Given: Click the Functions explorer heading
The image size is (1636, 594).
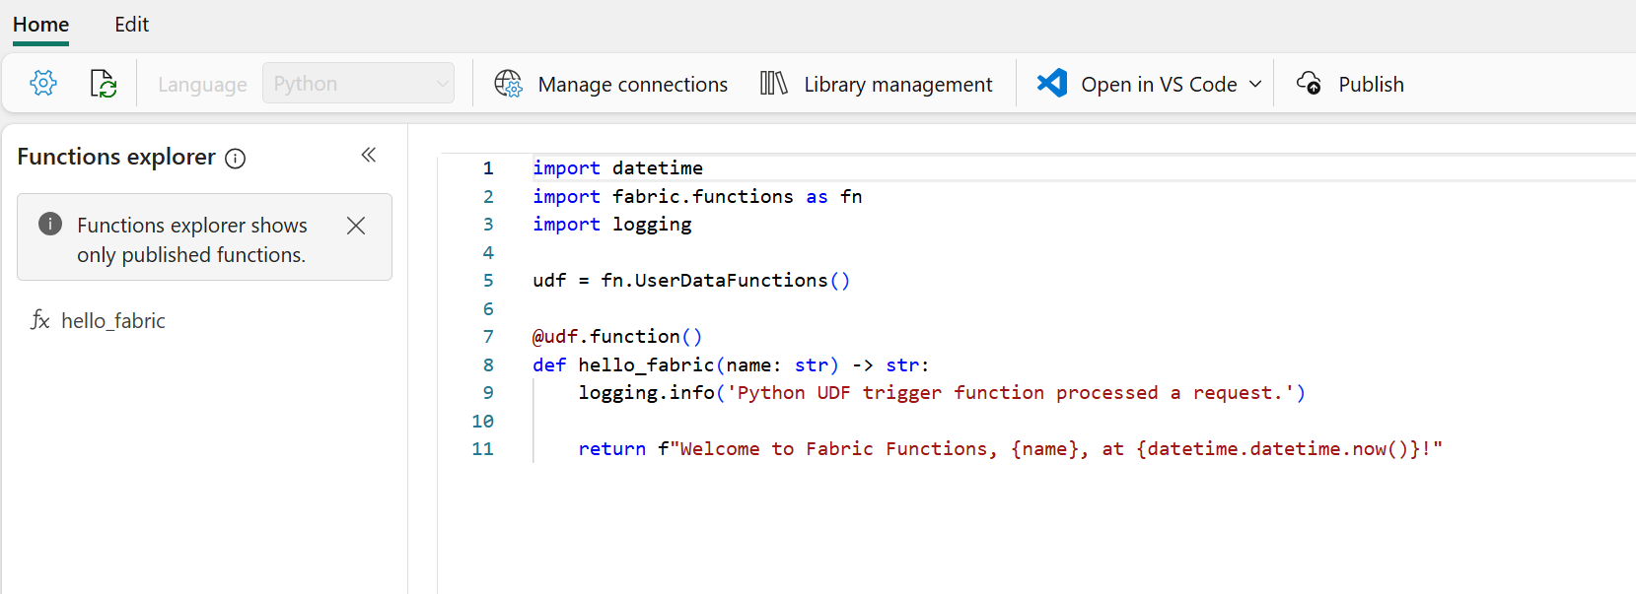Looking at the screenshot, I should [115, 157].
